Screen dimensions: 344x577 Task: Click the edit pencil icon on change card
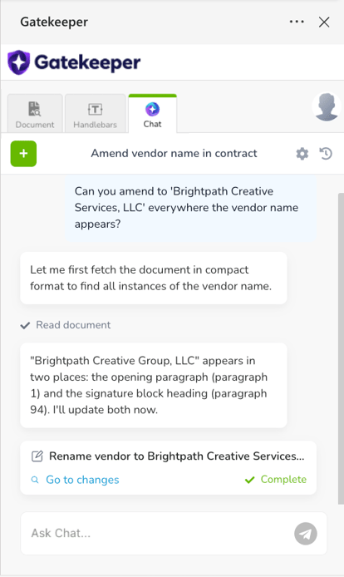pyautogui.click(x=37, y=456)
